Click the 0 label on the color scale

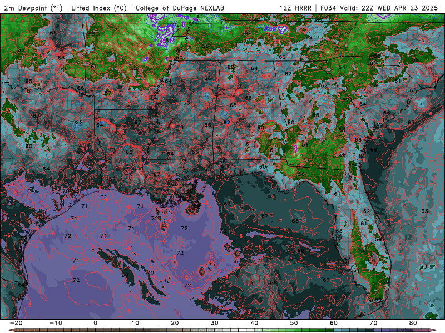pyautogui.click(x=95, y=323)
